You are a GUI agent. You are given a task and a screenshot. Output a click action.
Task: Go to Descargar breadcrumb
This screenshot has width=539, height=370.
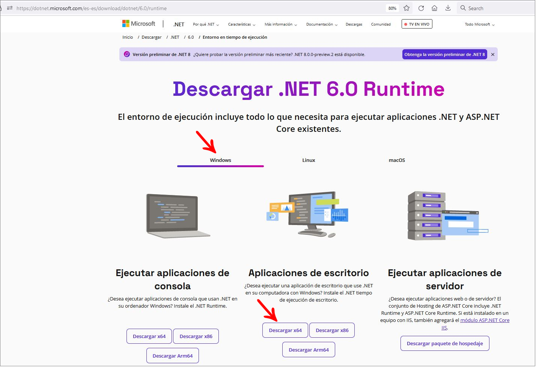click(151, 37)
